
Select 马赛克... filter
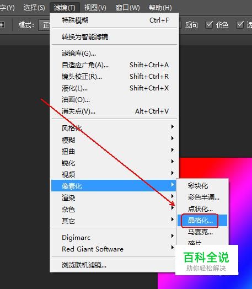pos(202,232)
